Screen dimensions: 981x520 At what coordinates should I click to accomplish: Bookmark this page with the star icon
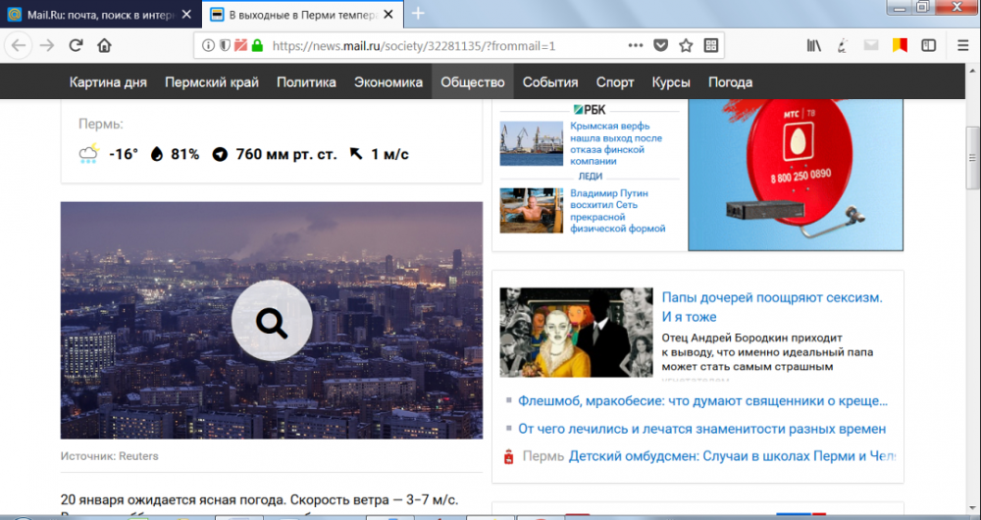tap(686, 45)
